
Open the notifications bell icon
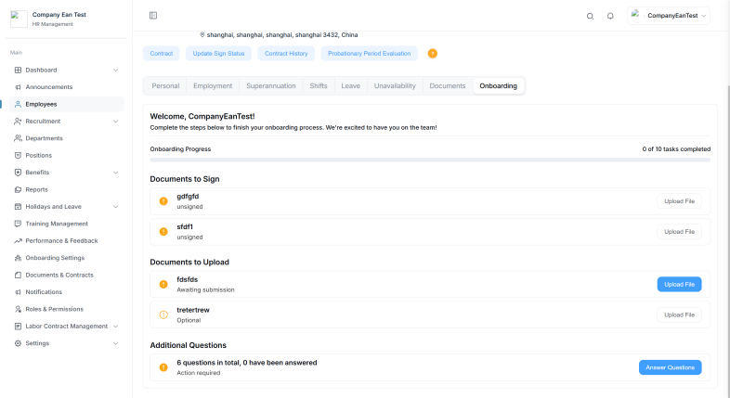coord(610,16)
